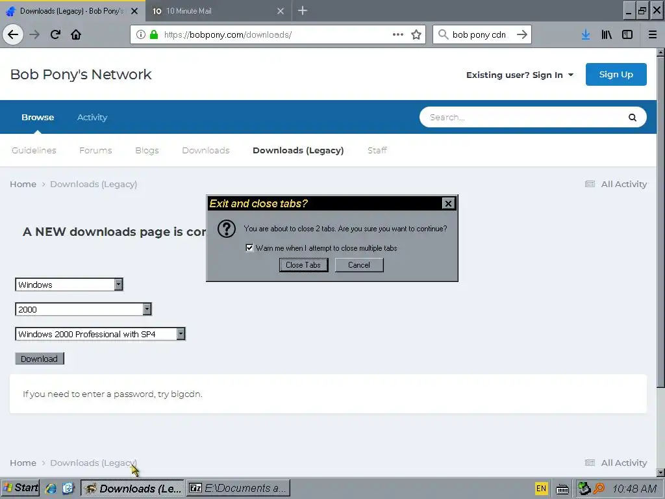Open the downloads arrow in toolbar

[x=586, y=35]
